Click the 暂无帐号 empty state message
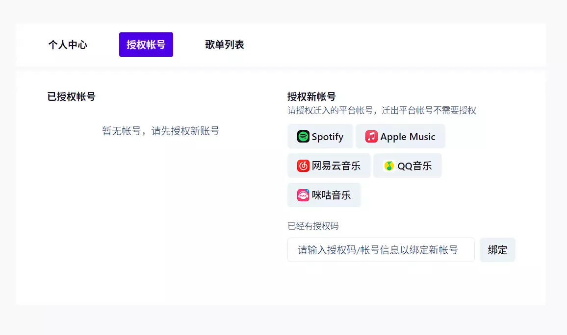 [x=160, y=131]
